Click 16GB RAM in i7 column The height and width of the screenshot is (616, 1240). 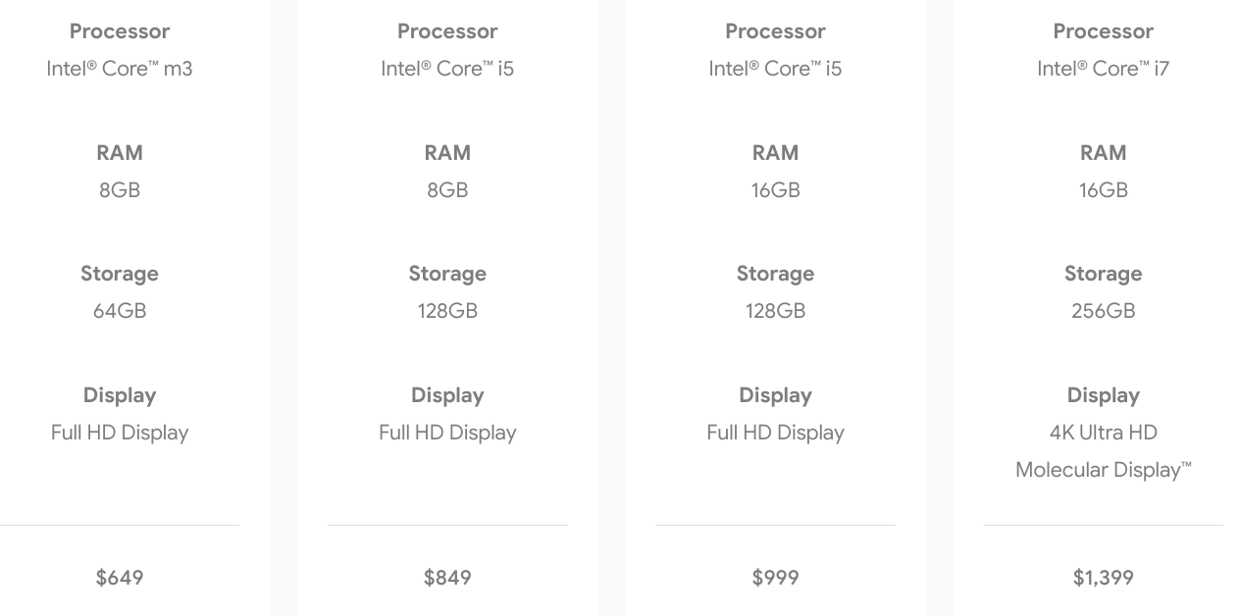pyautogui.click(x=1103, y=190)
